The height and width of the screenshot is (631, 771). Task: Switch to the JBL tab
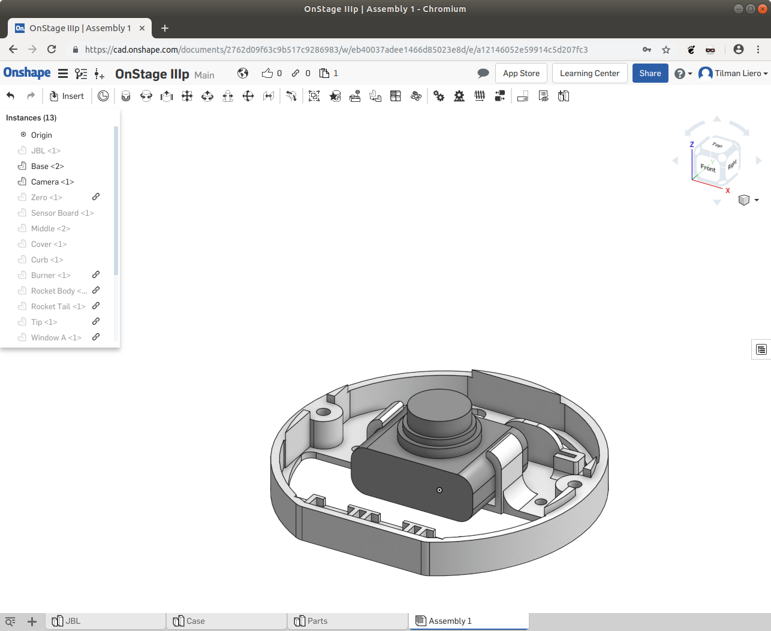[106, 621]
